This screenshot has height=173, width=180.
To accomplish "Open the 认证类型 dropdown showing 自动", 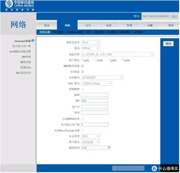I will (x=90, y=136).
